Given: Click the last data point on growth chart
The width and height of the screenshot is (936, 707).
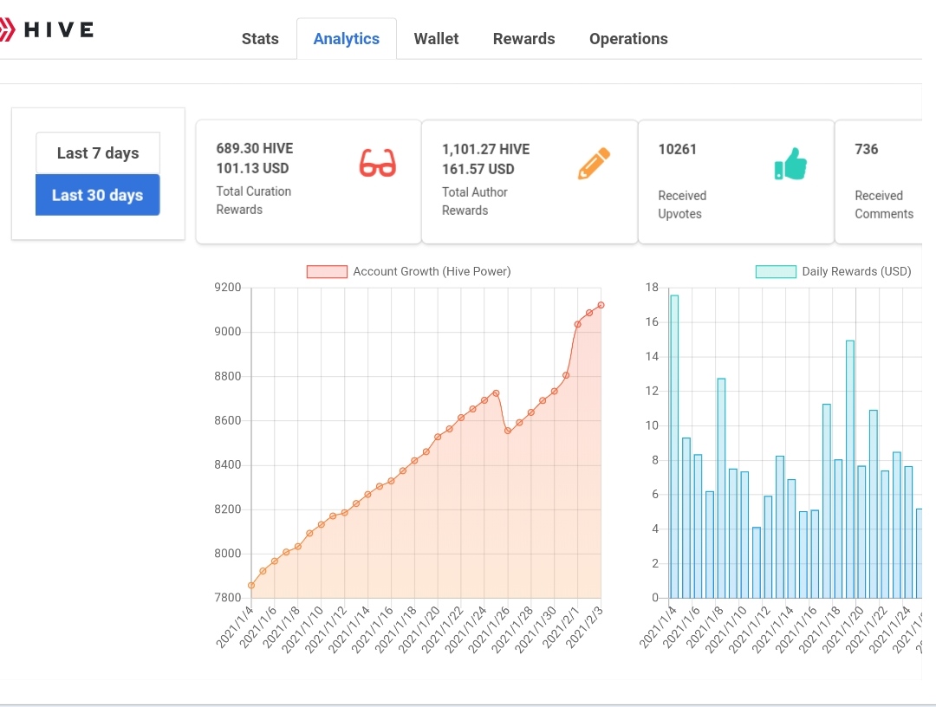Looking at the screenshot, I should (x=601, y=305).
